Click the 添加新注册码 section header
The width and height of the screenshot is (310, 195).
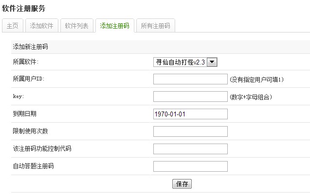(31, 47)
